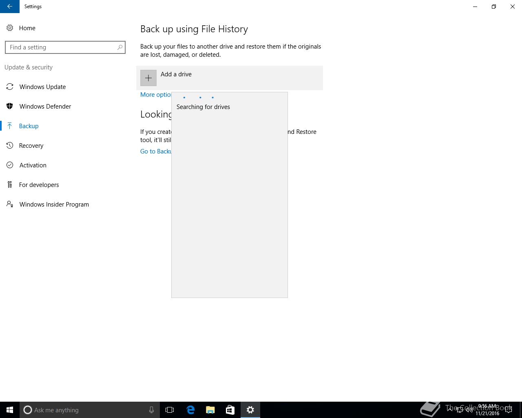Select Backup section
This screenshot has height=418, width=522.
65,126
